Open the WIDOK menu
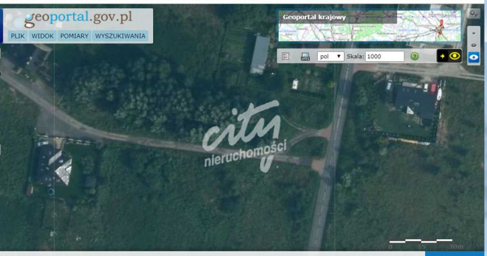 42,36
